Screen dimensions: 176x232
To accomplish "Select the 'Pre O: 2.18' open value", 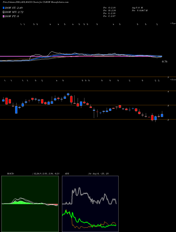I will click(x=109, y=8).
